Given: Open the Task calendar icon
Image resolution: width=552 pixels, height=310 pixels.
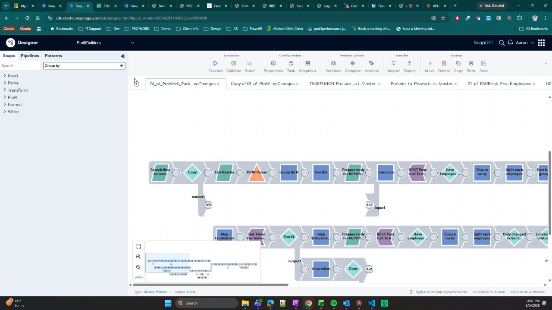Looking at the screenshot, I should (x=291, y=63).
